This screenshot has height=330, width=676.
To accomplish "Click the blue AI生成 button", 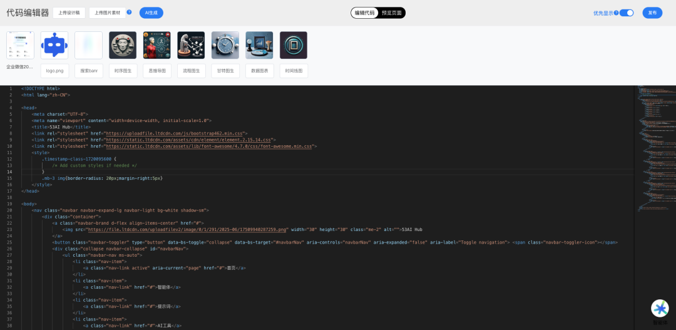I will (x=151, y=13).
